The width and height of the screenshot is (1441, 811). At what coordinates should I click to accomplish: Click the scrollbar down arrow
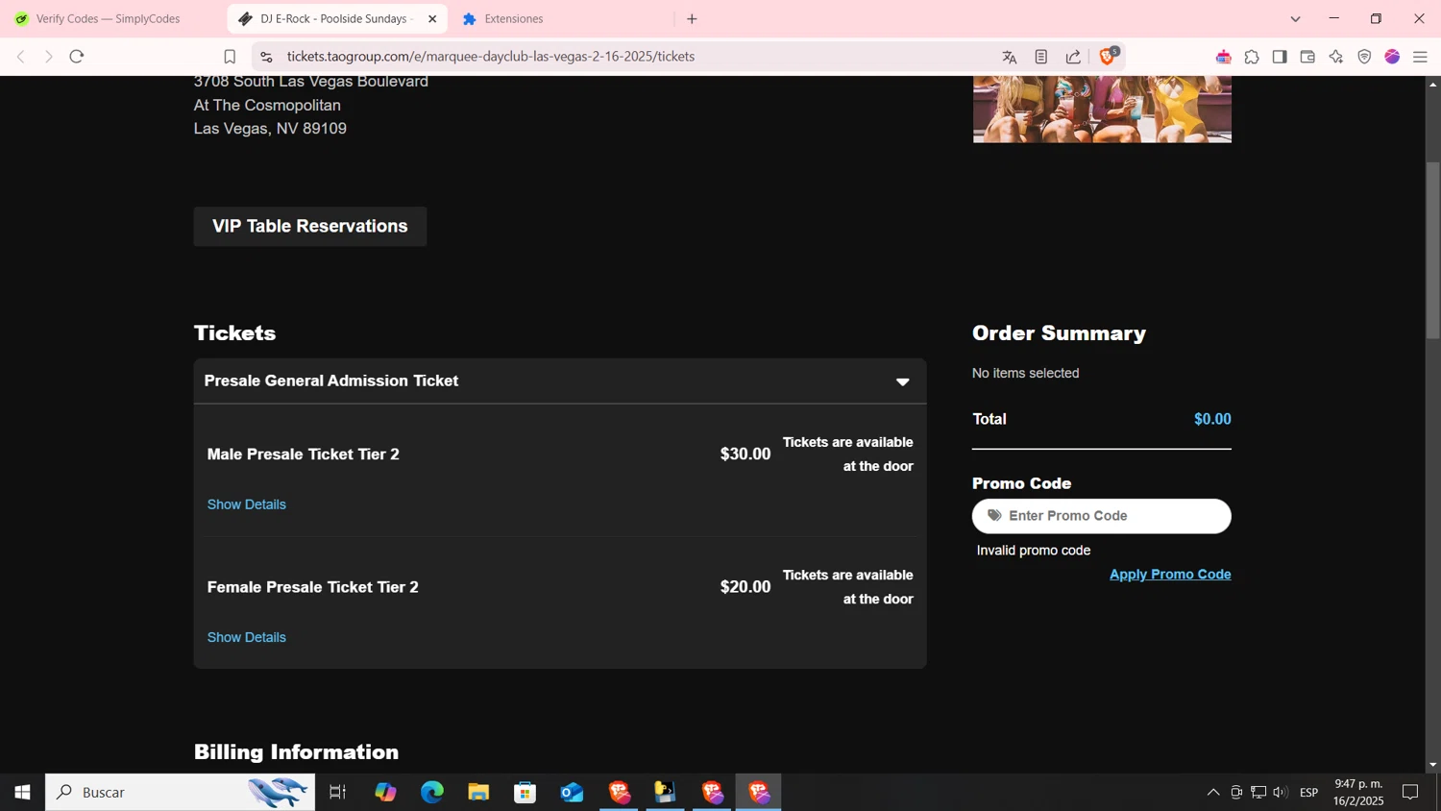(x=1432, y=765)
